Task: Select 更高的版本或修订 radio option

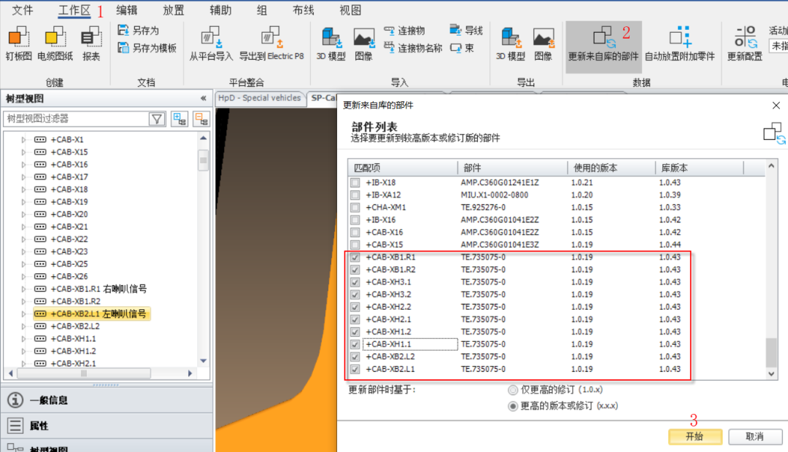Action: (513, 405)
